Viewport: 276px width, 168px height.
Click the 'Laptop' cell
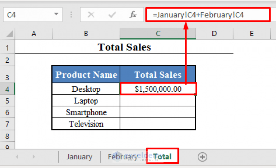coord(86,101)
